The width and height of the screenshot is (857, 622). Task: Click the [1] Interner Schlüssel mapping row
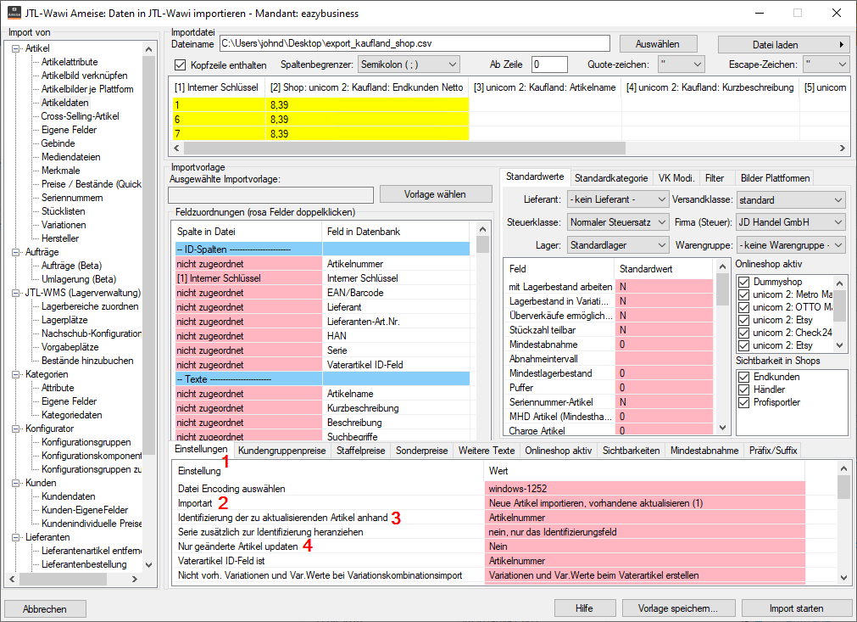322,277
